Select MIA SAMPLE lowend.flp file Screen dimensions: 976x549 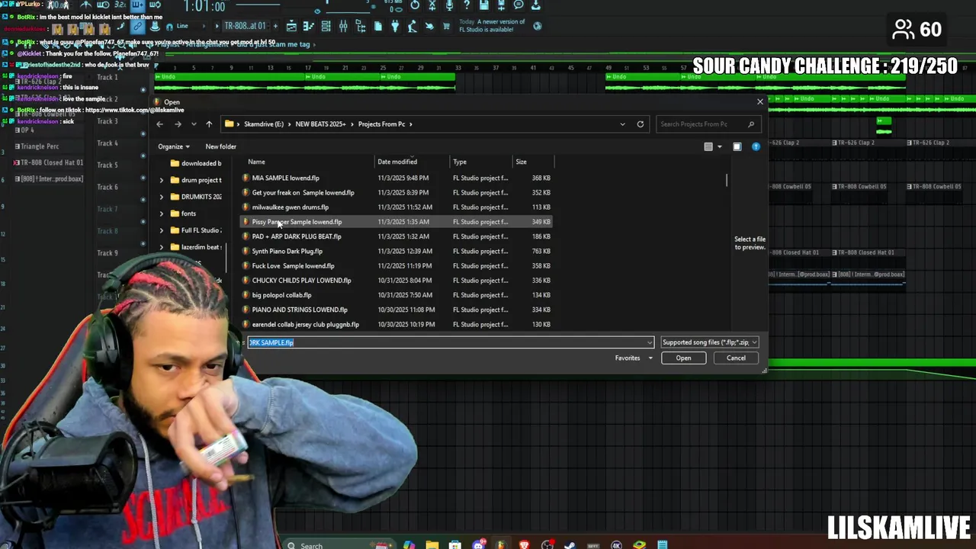click(396, 178)
